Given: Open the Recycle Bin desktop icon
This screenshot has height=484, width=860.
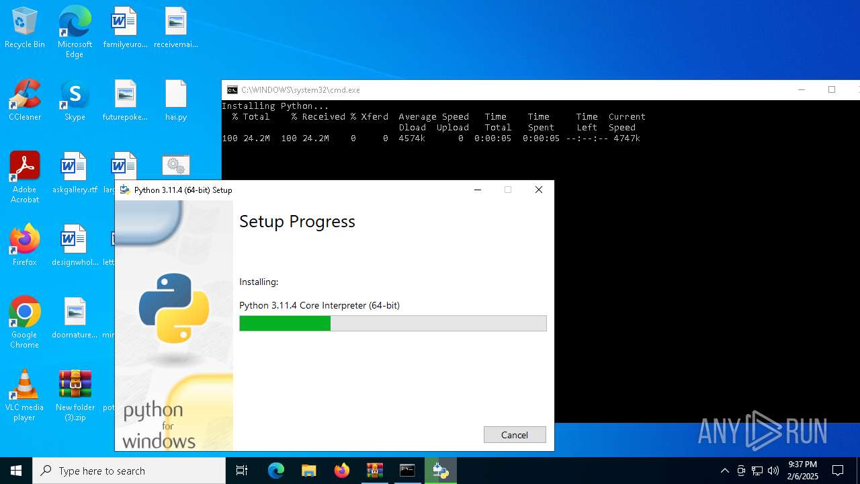Looking at the screenshot, I should tap(25, 28).
